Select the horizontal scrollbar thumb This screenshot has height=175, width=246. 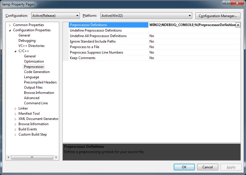pyautogui.click(x=32, y=157)
